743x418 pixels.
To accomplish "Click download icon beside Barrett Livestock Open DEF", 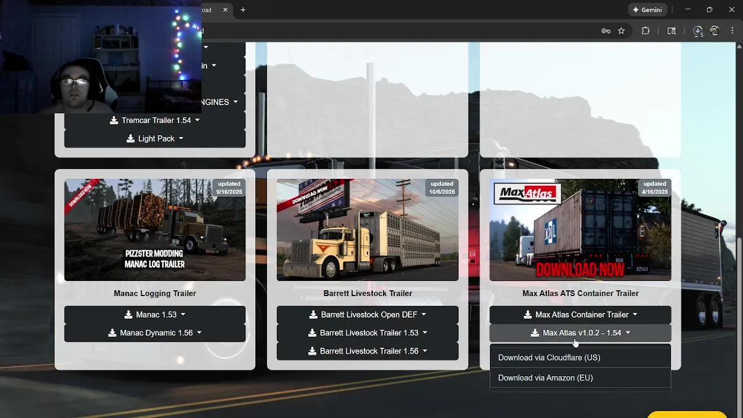I will pyautogui.click(x=313, y=315).
